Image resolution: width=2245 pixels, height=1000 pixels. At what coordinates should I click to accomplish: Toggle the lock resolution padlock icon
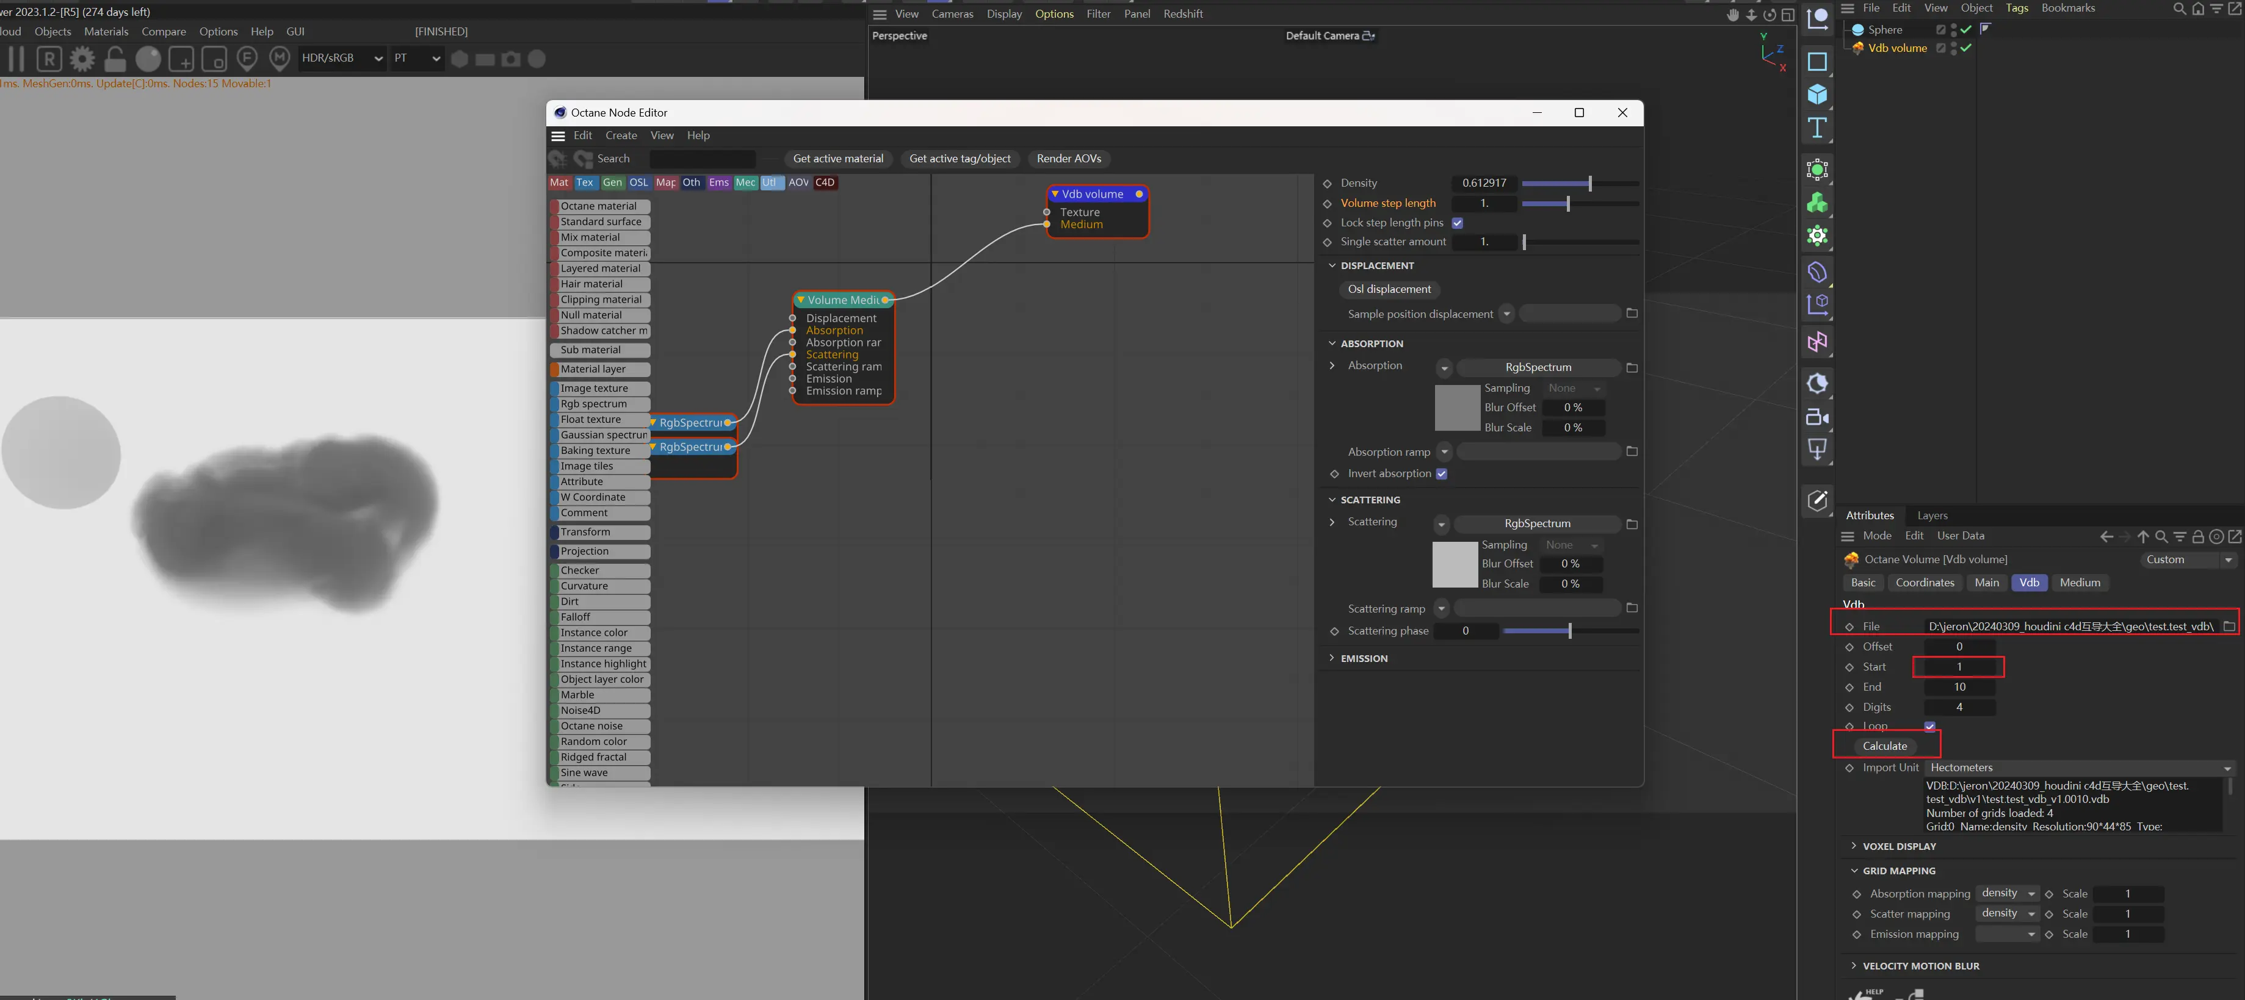tap(115, 59)
